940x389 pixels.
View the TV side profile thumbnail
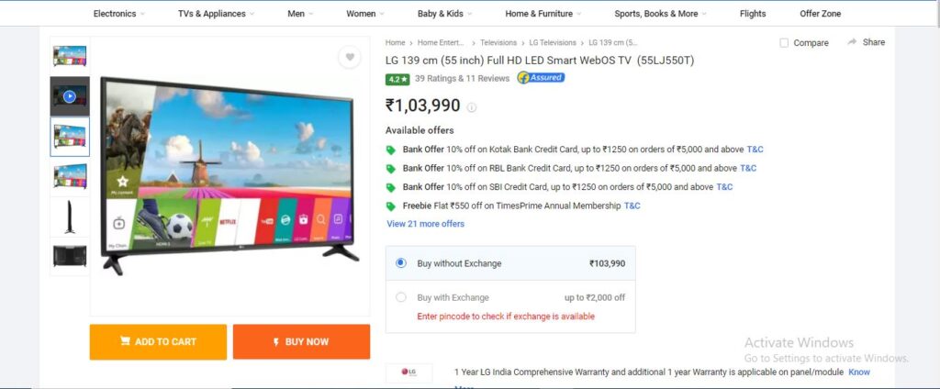tap(70, 217)
